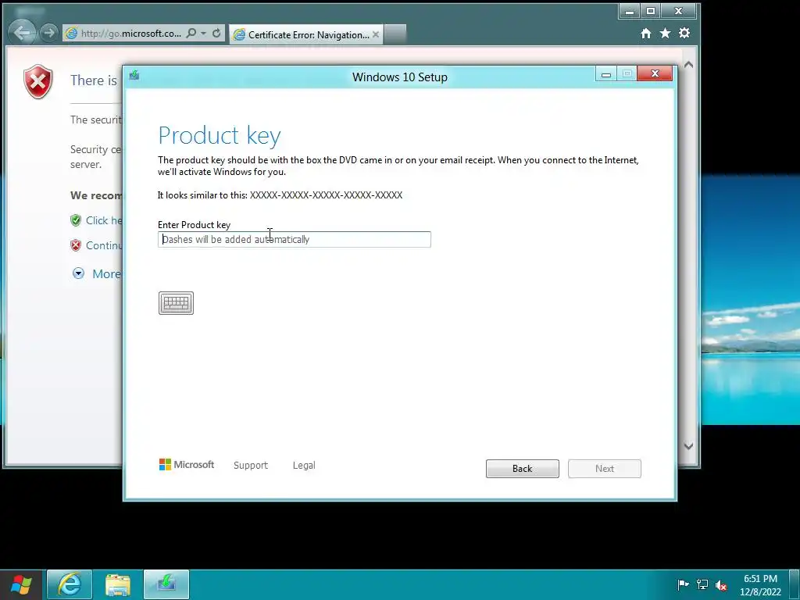
Task: Click inside the Enter Product key field
Action: (x=295, y=239)
